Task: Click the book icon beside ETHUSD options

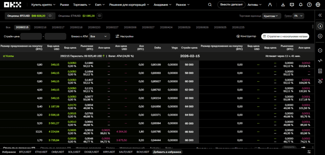Action: pyautogui.click(x=99, y=16)
